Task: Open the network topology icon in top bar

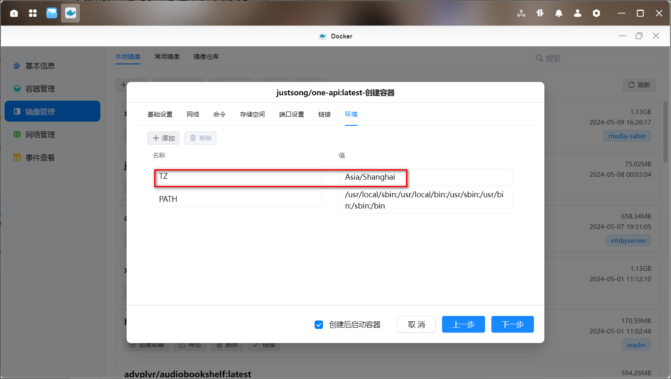Action: coord(521,13)
